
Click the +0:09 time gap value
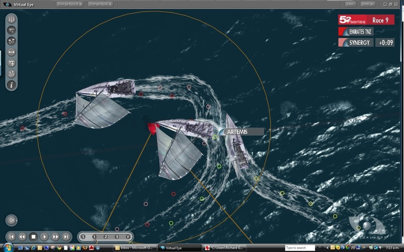point(385,43)
